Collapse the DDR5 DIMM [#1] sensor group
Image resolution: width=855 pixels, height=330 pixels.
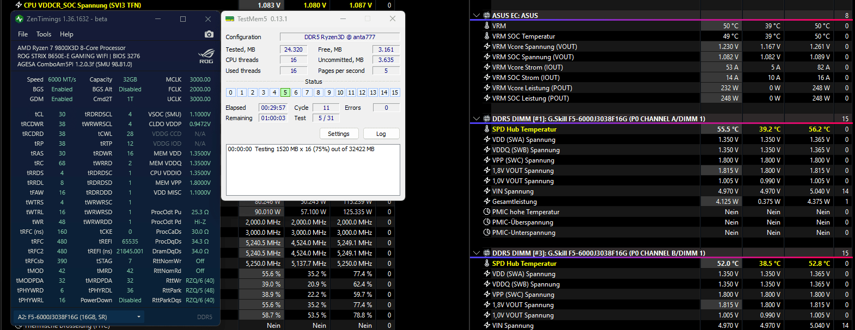(x=477, y=119)
